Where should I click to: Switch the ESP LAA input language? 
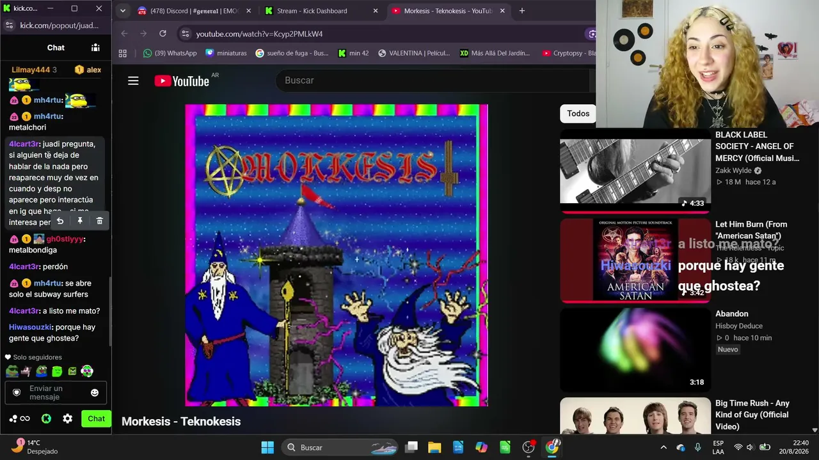[718, 447]
